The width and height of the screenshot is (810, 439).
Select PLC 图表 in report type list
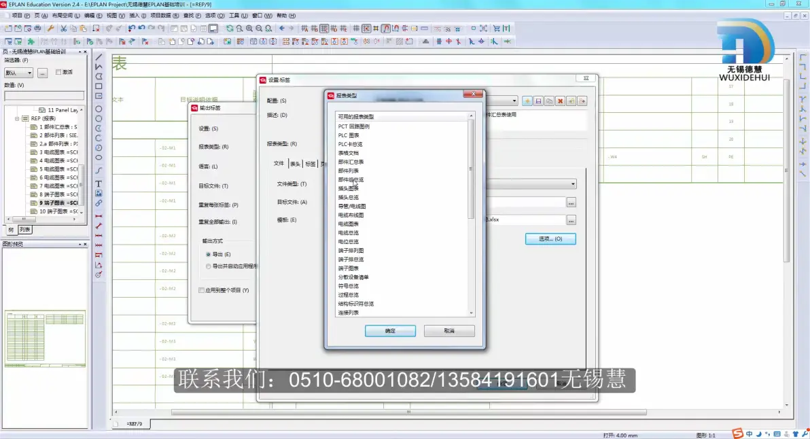[x=349, y=135]
